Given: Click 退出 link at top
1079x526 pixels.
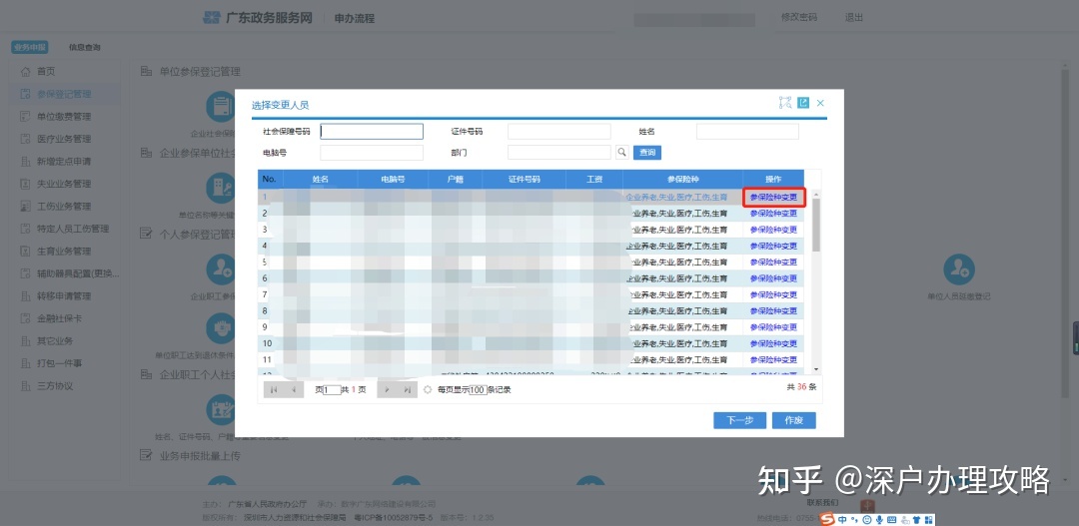Looking at the screenshot, I should 854,17.
